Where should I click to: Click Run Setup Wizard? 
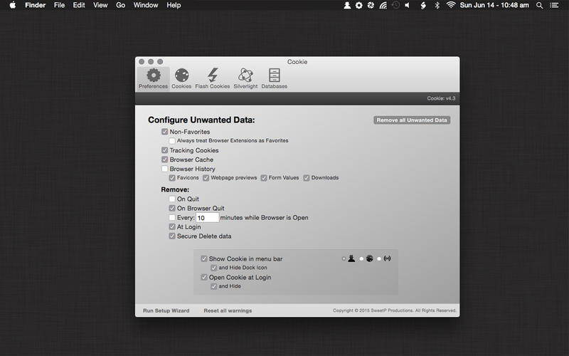[166, 311]
